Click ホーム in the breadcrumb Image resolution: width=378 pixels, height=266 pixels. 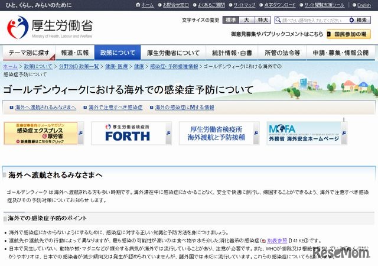[x=10, y=66]
